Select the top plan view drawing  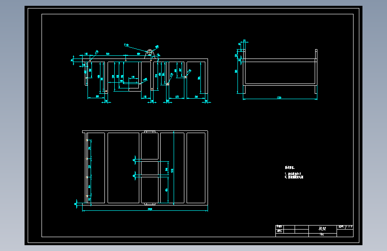click(x=142, y=171)
